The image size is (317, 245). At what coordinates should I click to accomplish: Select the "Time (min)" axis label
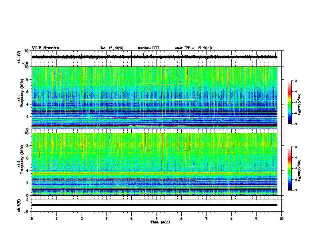coord(160,222)
